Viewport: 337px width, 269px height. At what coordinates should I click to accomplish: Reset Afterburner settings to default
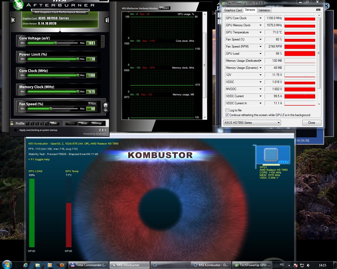coord(84,123)
